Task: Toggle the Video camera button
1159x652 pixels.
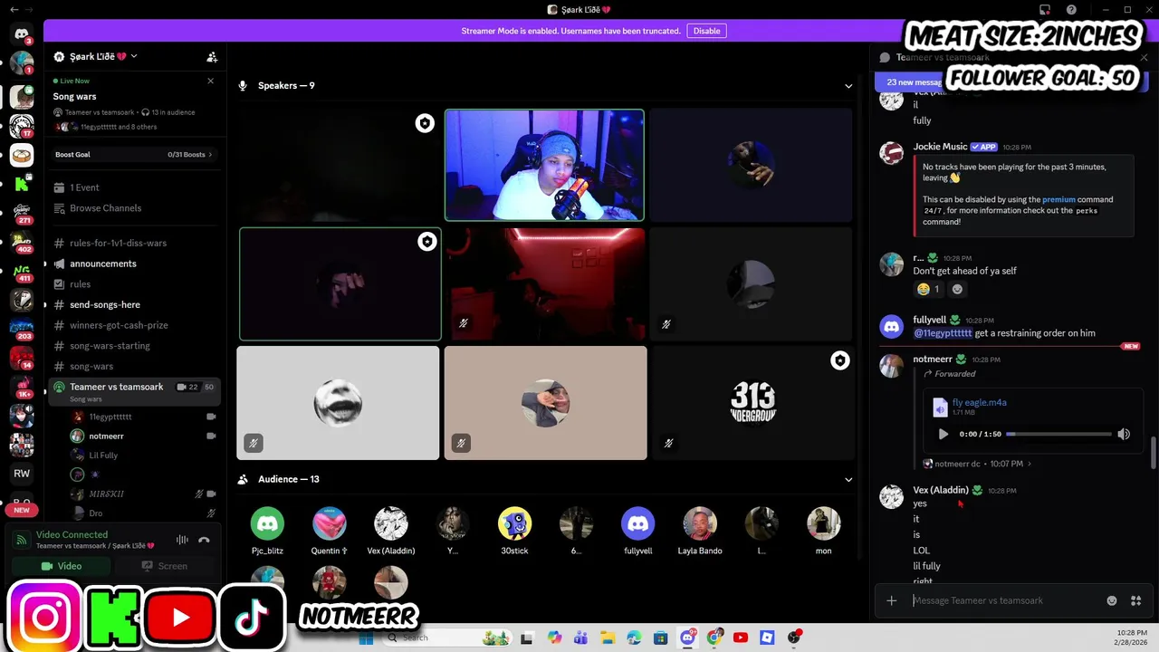Action: (x=61, y=566)
